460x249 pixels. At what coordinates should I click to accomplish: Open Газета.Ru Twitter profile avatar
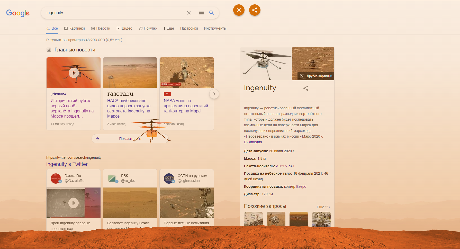coord(56,178)
